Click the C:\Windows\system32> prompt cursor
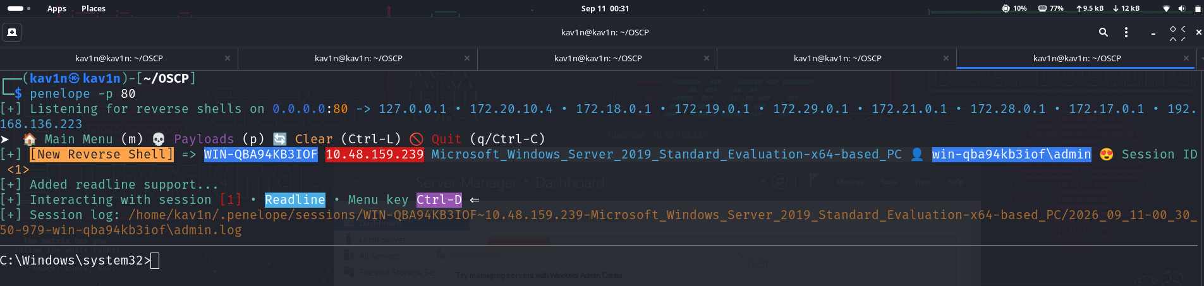 click(x=155, y=260)
